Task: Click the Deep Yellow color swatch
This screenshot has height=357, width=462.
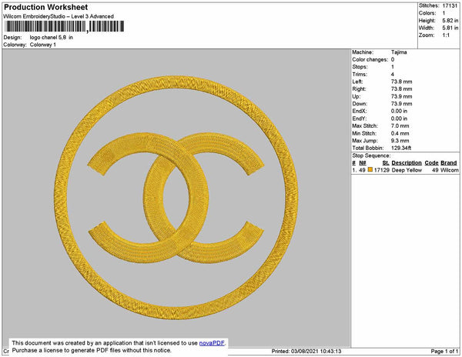Action: coord(370,170)
